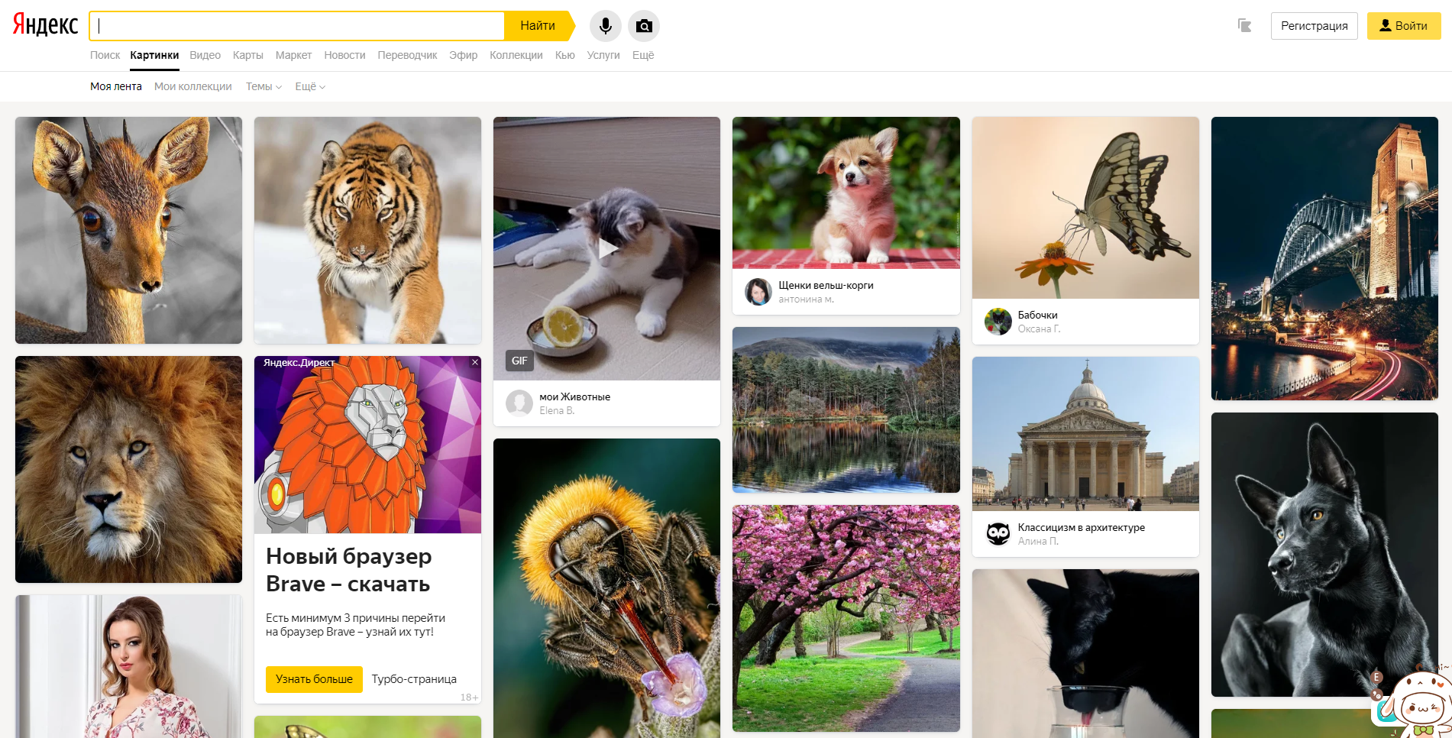Open the Коллекции tab

click(516, 55)
